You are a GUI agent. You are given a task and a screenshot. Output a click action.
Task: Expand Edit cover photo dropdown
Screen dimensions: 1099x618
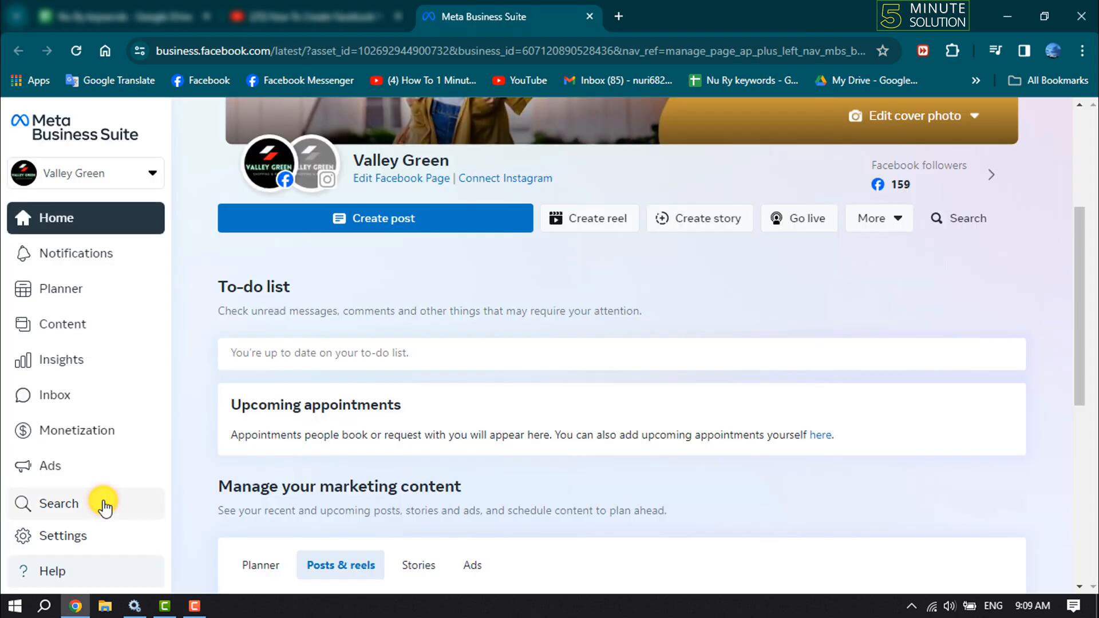click(x=975, y=116)
